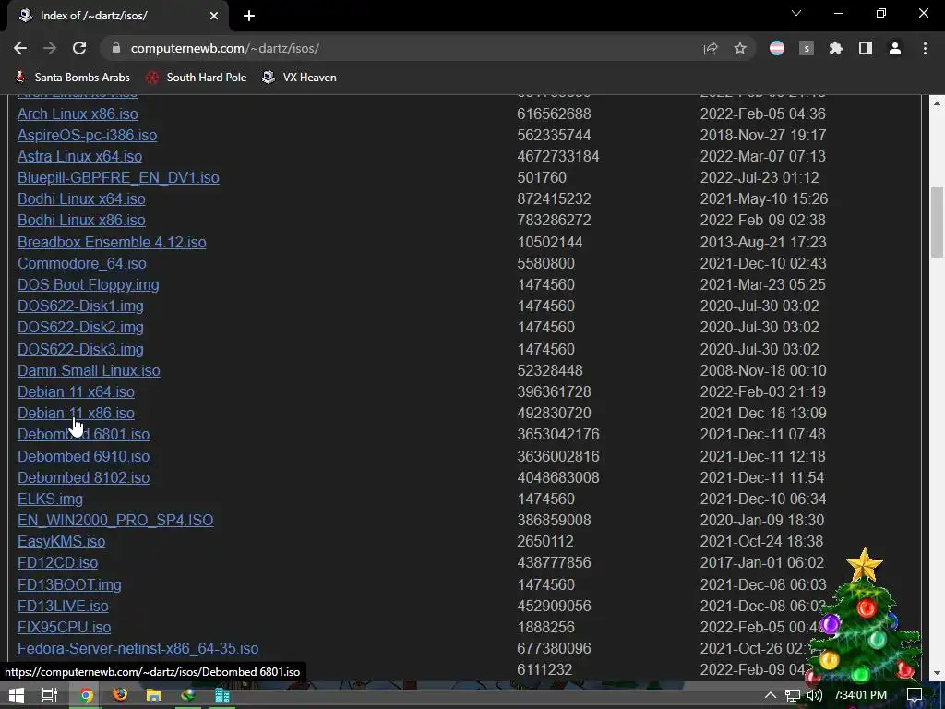Open the Debombed 8102.iso link
Viewport: 945px width, 709px height.
click(x=84, y=477)
